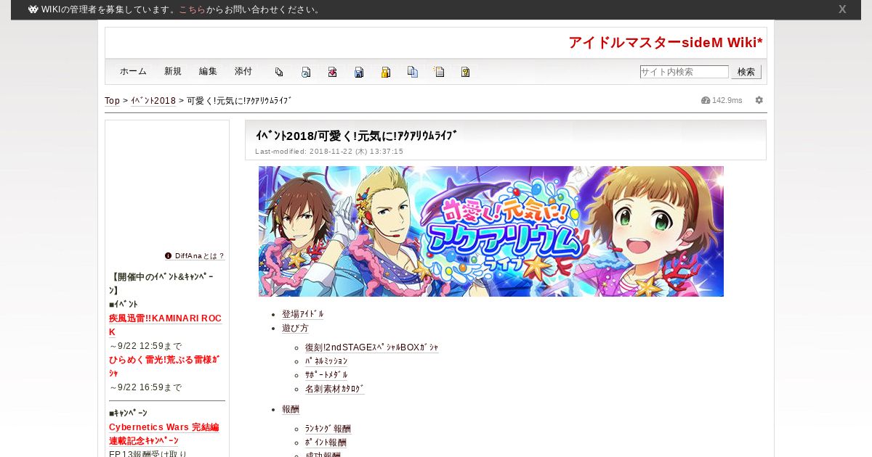This screenshot has height=457, width=872.
Task: Jump to ﾎﾟｲﾝﾄ報酬 section
Action: [x=326, y=442]
